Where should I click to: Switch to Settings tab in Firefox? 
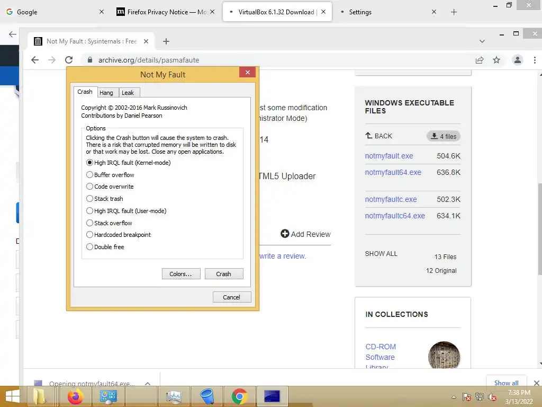pos(387,12)
